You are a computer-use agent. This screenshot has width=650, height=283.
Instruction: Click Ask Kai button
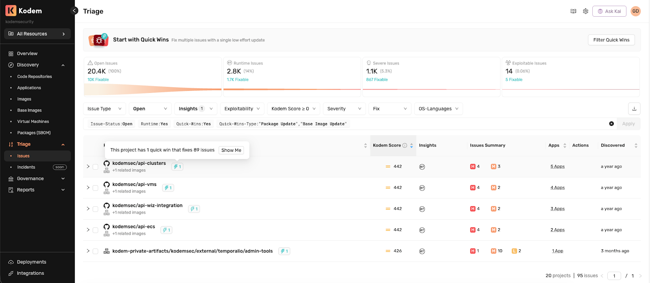[x=609, y=11]
